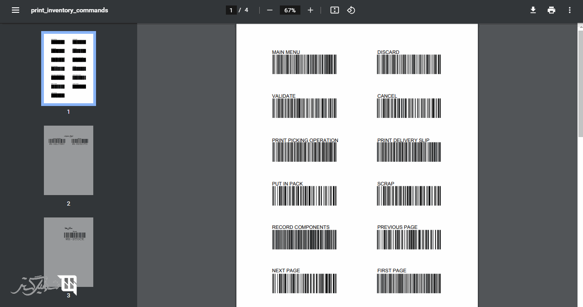Screen dimensions: 583x307
Task: Select page 1 thumbnail
Action: pos(69,69)
